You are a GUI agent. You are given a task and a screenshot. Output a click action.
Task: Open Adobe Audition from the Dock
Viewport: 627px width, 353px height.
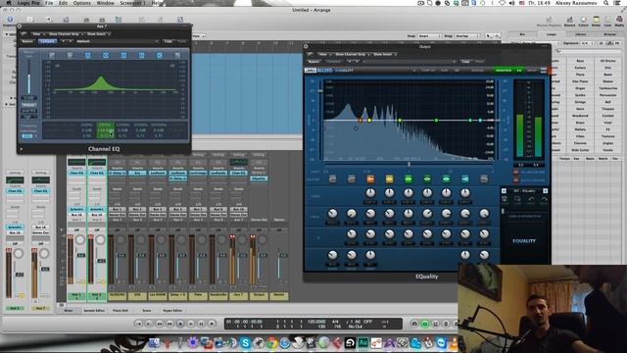[363, 343]
